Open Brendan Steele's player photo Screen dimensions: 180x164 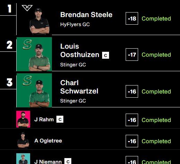39,22
